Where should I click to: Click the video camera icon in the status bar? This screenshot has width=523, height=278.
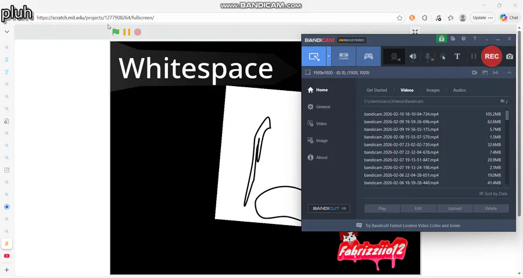point(475,73)
